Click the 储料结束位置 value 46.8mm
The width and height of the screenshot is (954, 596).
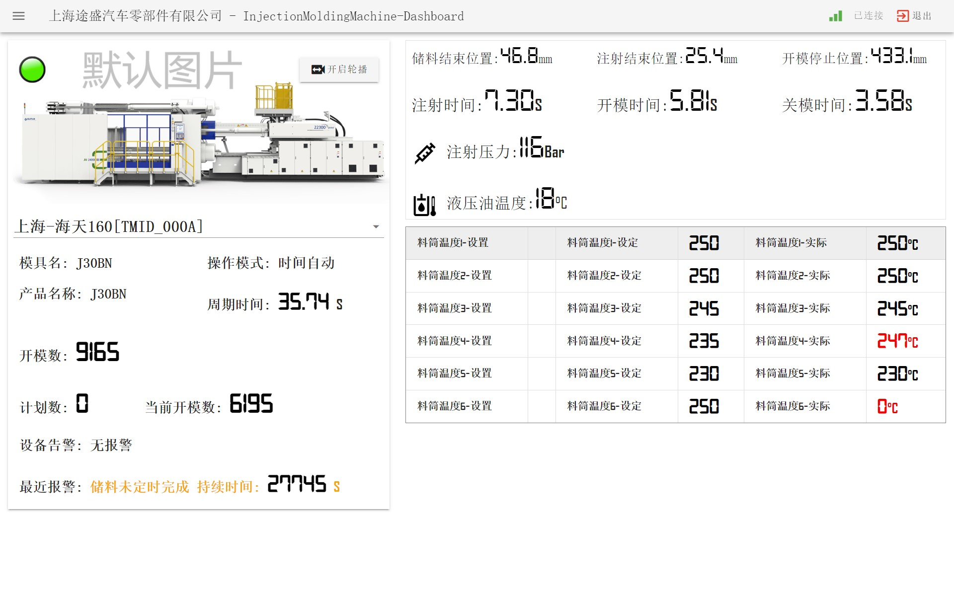[x=526, y=56]
